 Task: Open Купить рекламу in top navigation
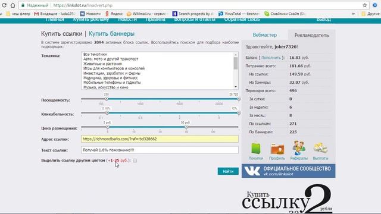coord(91,20)
